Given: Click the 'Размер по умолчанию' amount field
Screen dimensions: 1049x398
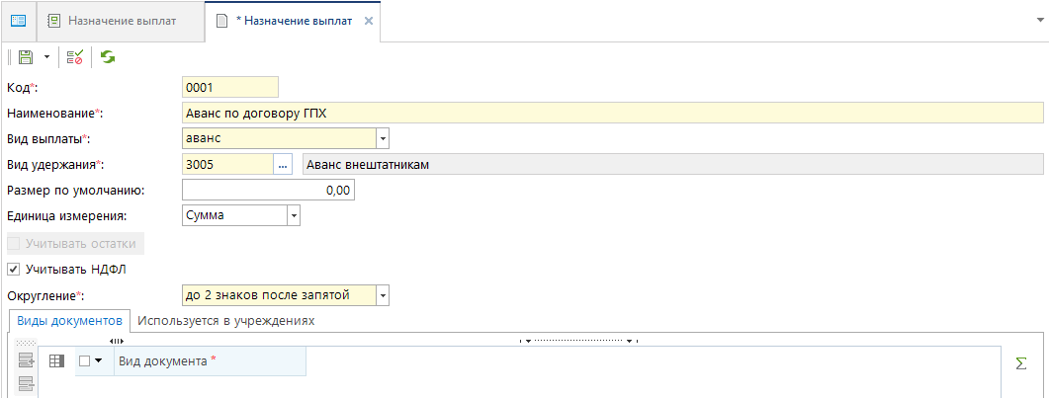Looking at the screenshot, I should [x=268, y=191].
